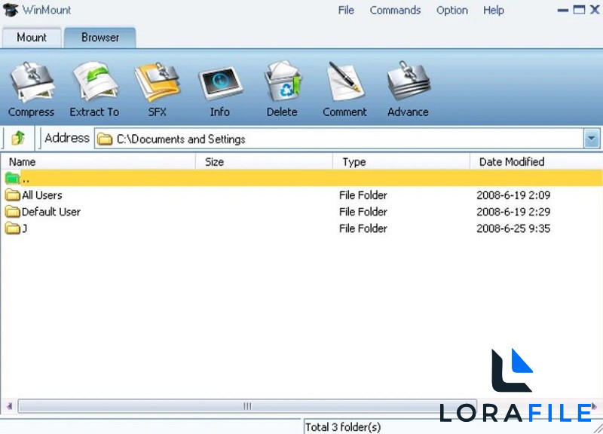Select the All Users row name
The height and width of the screenshot is (434, 603).
(x=42, y=195)
